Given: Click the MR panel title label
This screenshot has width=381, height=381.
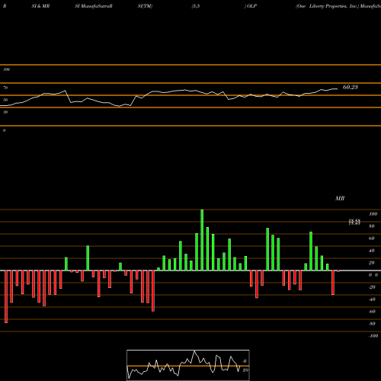Looking at the screenshot, I should coord(340,198).
